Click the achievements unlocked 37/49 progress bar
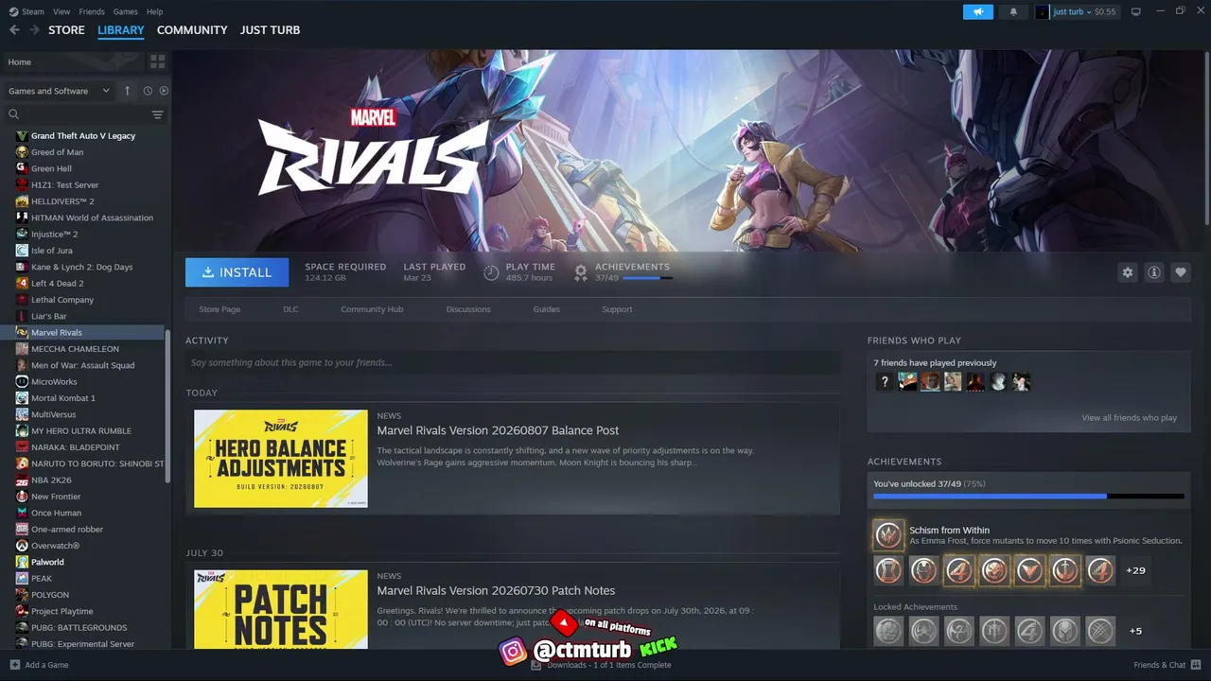The image size is (1211, 681). point(1028,496)
